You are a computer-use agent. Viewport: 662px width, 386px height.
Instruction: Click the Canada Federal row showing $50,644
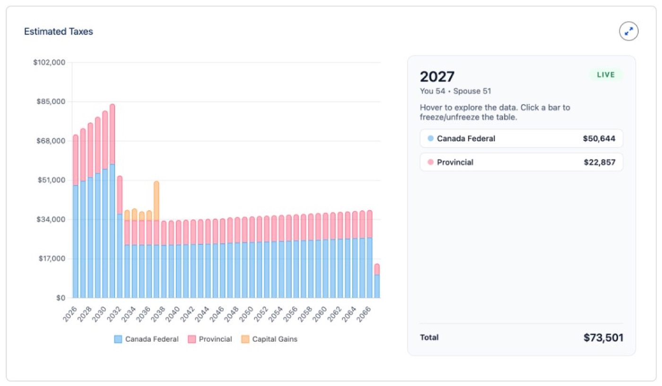pyautogui.click(x=521, y=138)
